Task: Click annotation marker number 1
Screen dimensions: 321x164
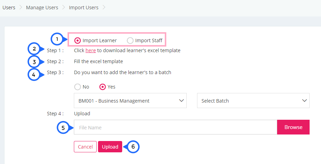Action: coord(57,39)
